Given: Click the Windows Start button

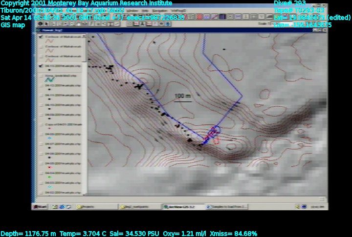Looking at the screenshot, I should (40, 207).
